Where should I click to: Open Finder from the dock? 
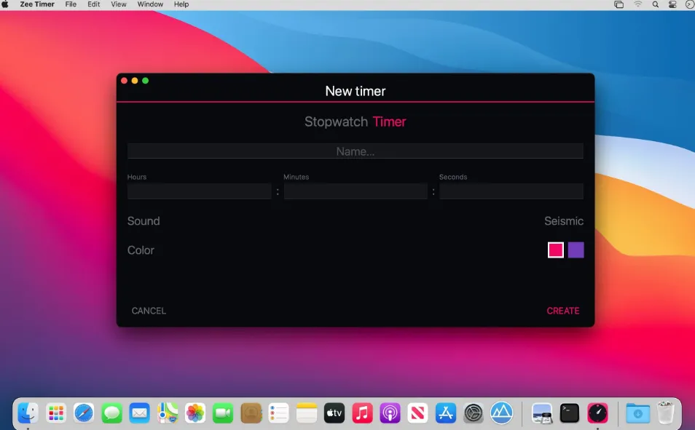pos(28,413)
